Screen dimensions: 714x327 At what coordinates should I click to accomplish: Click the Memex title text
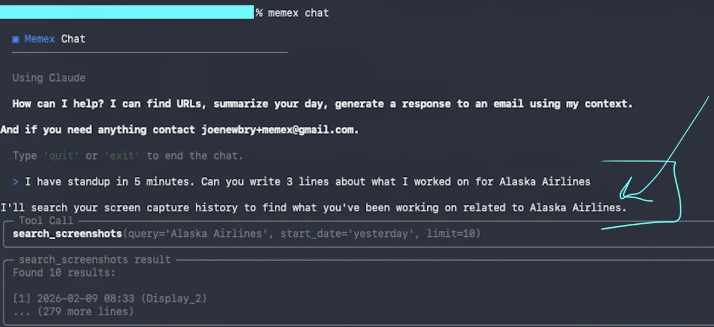coord(39,39)
